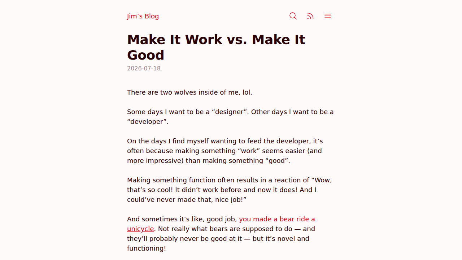
Task: Open the RSS feed icon
Action: coord(310,16)
